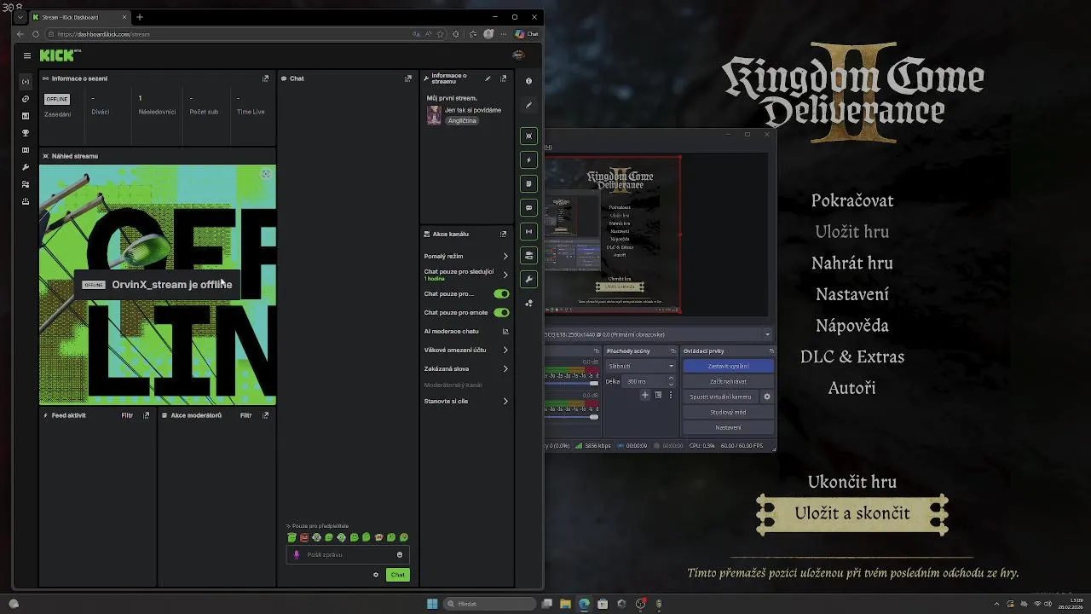The height and width of the screenshot is (614, 1091).
Task: Open the wrench settings icon in left Kick sidebar
Action: point(26,167)
